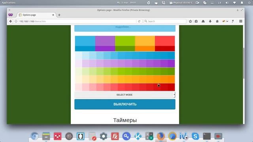
Task: Click into the Firefox Search box
Action: point(165,21)
